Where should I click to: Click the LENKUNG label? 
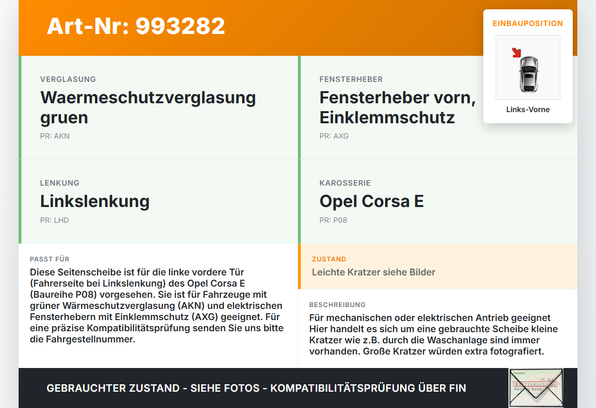coord(60,183)
